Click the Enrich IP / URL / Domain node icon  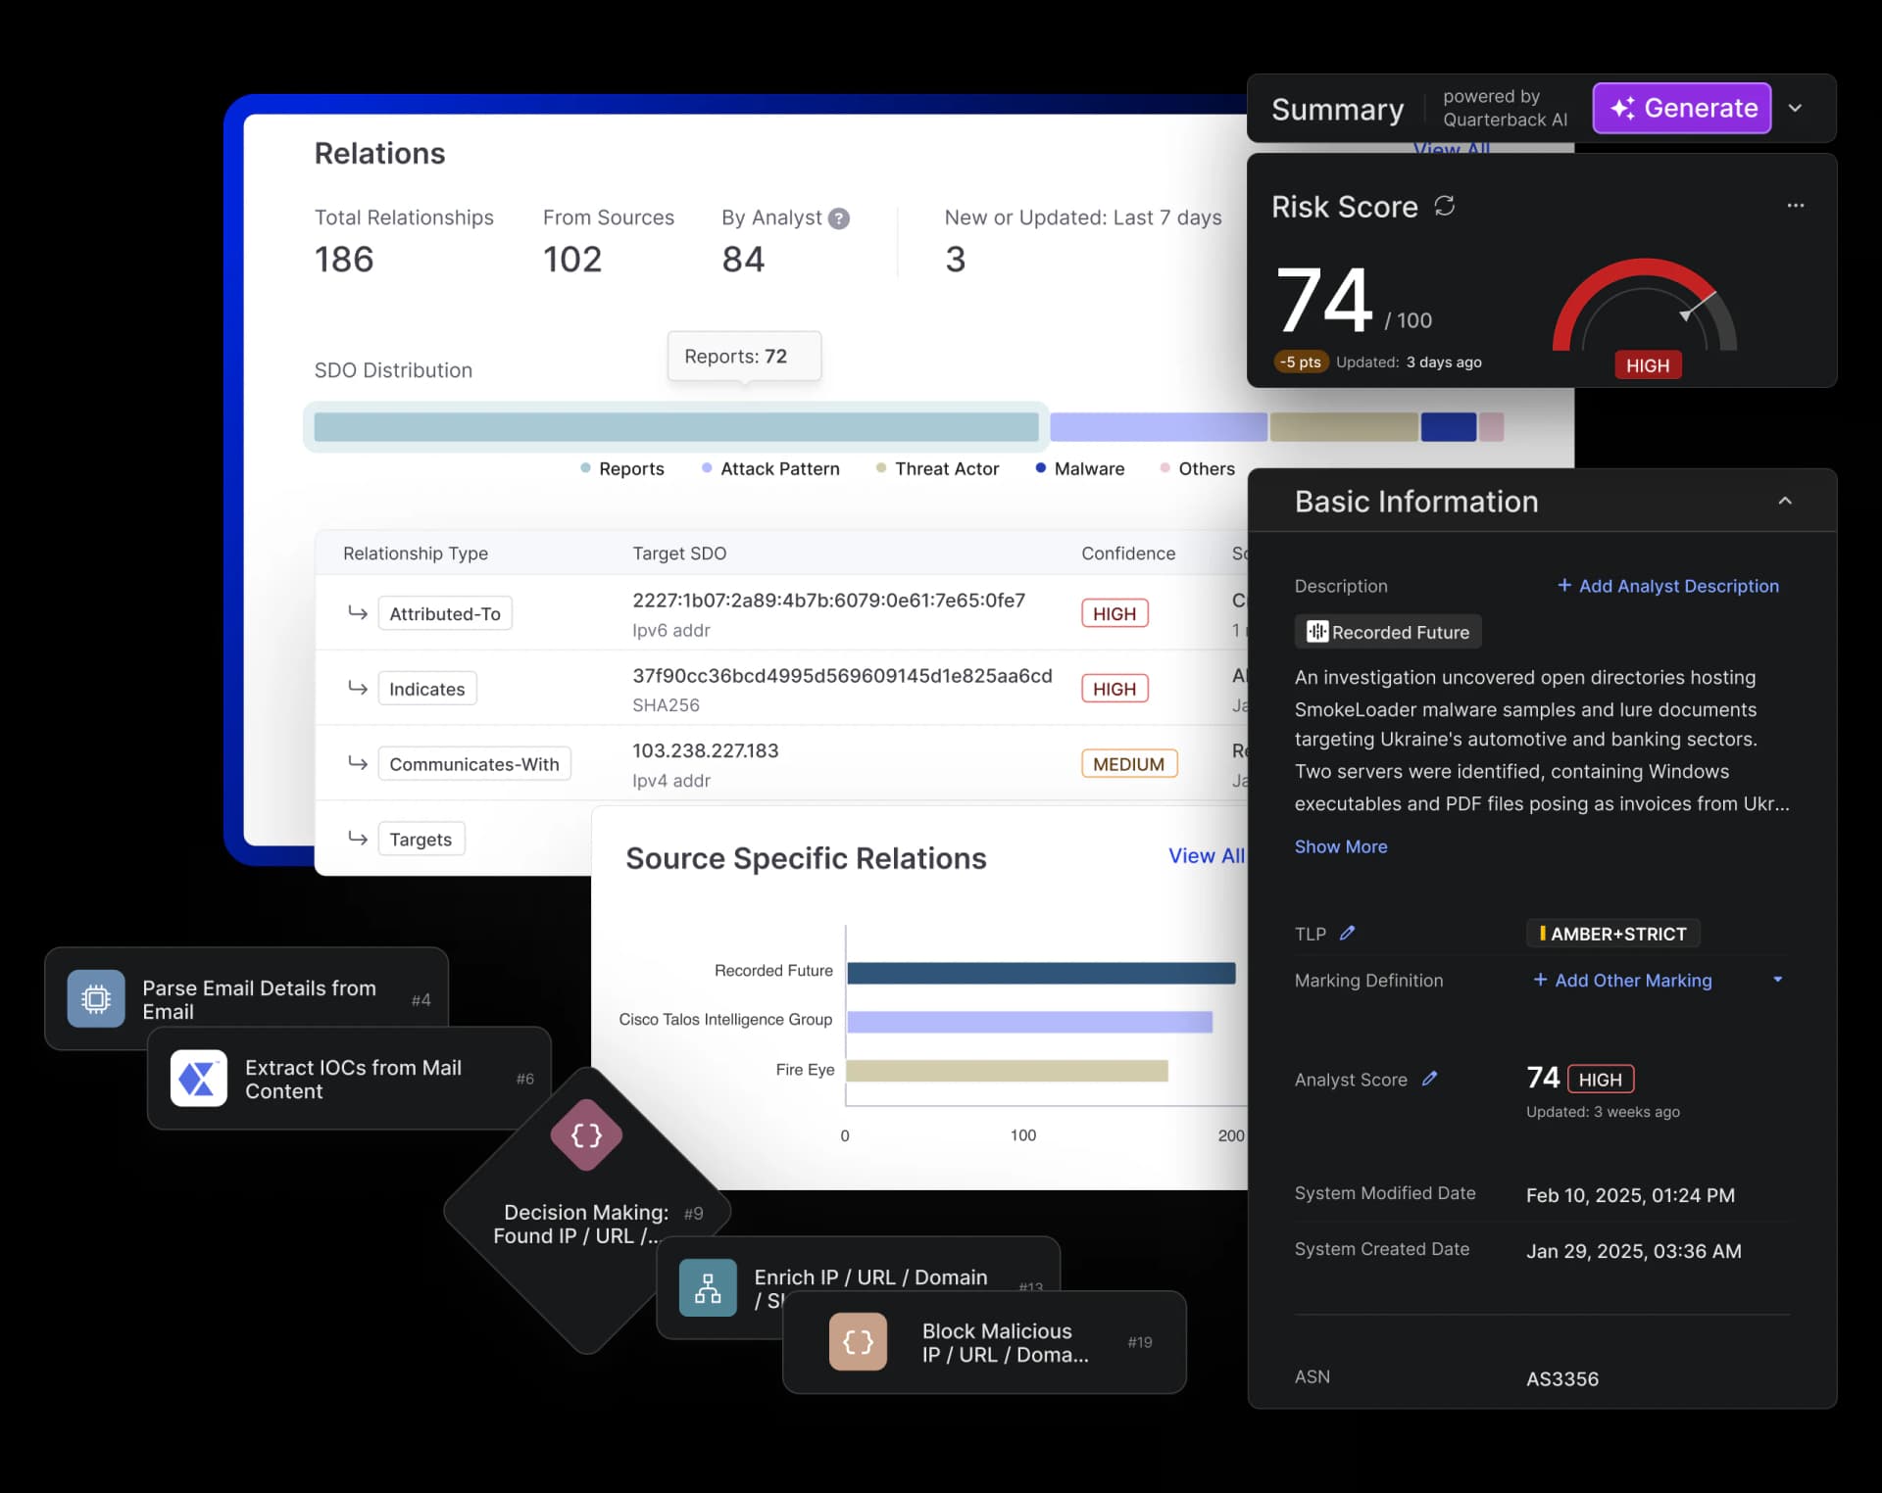(x=708, y=1286)
